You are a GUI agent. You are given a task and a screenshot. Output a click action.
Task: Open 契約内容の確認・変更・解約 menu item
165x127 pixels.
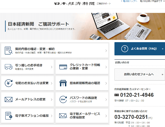(x=55, y=51)
